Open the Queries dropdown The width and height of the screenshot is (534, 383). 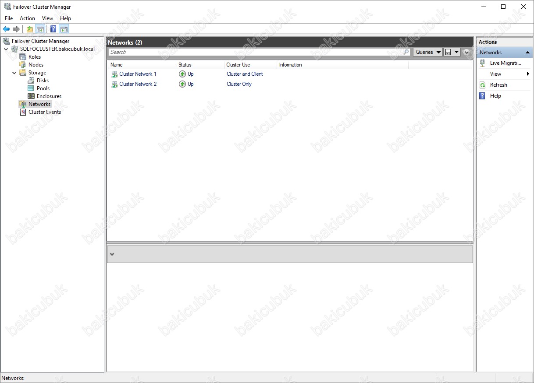click(x=428, y=52)
